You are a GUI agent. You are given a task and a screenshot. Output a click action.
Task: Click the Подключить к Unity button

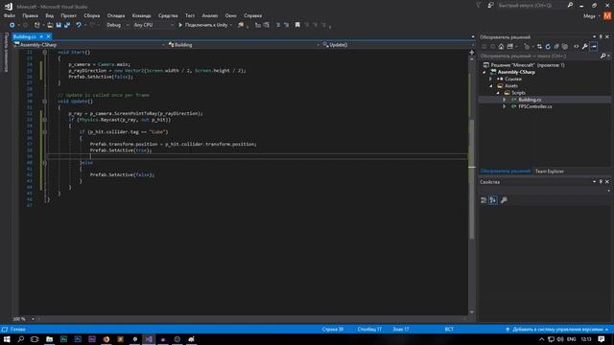click(205, 25)
